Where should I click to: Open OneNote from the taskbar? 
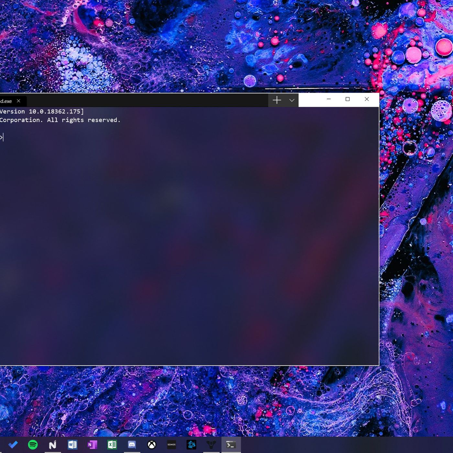[x=92, y=445]
